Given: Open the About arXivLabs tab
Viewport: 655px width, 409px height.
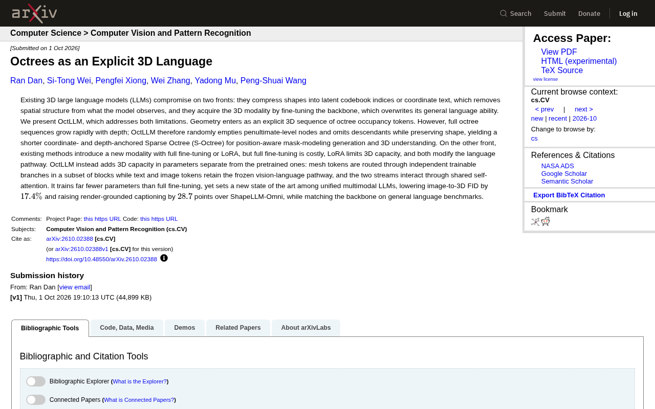Looking at the screenshot, I should point(306,328).
